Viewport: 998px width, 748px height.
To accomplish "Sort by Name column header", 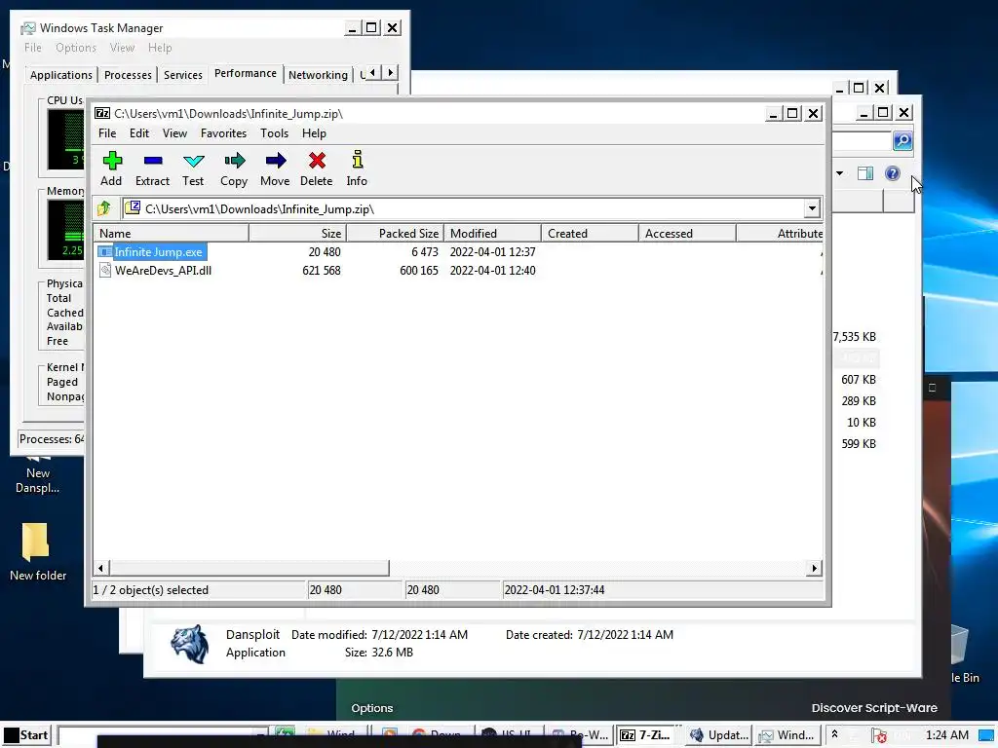I will point(172,234).
